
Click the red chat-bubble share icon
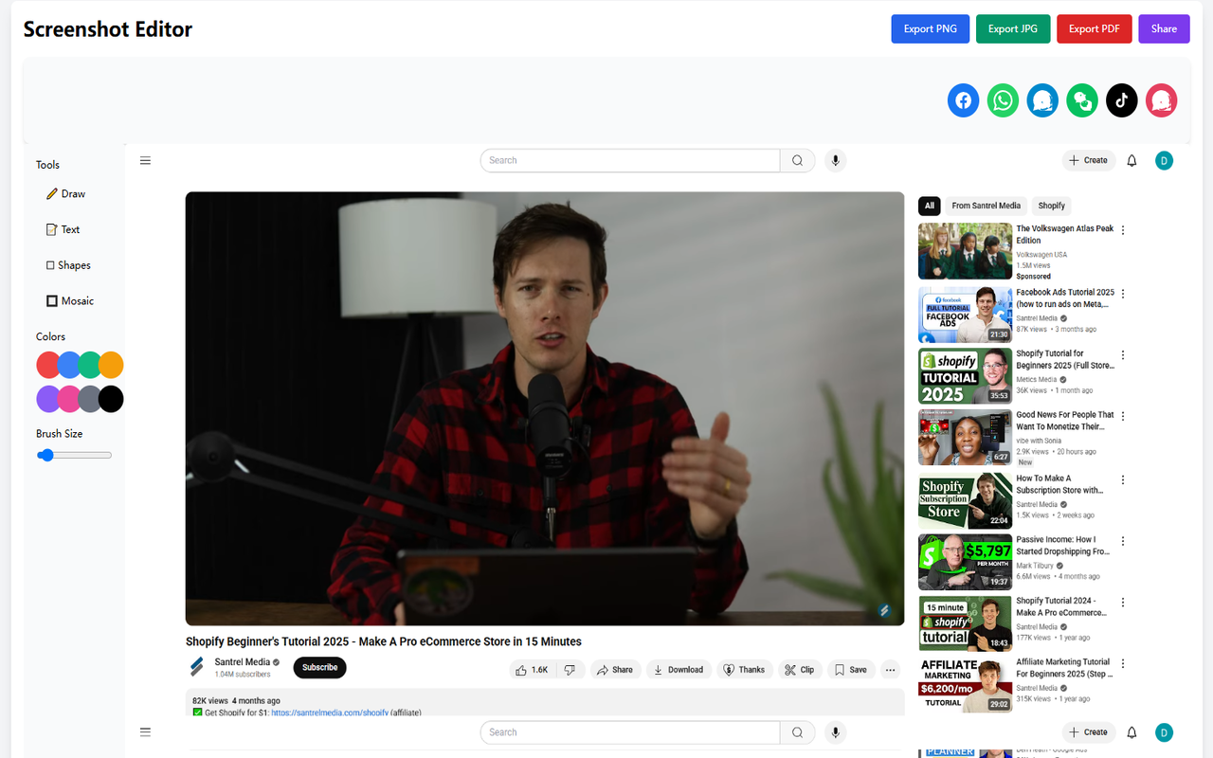[x=1161, y=100]
